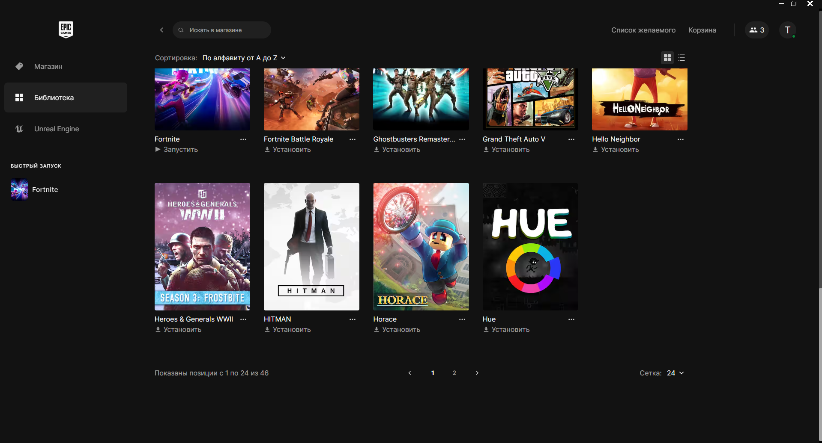Open the Hue cover art
This screenshot has width=822, height=443.
click(x=530, y=247)
